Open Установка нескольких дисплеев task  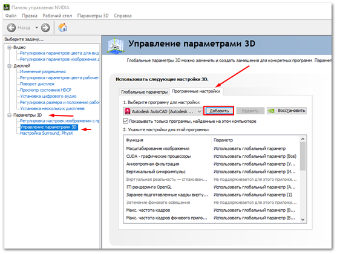pos(52,108)
